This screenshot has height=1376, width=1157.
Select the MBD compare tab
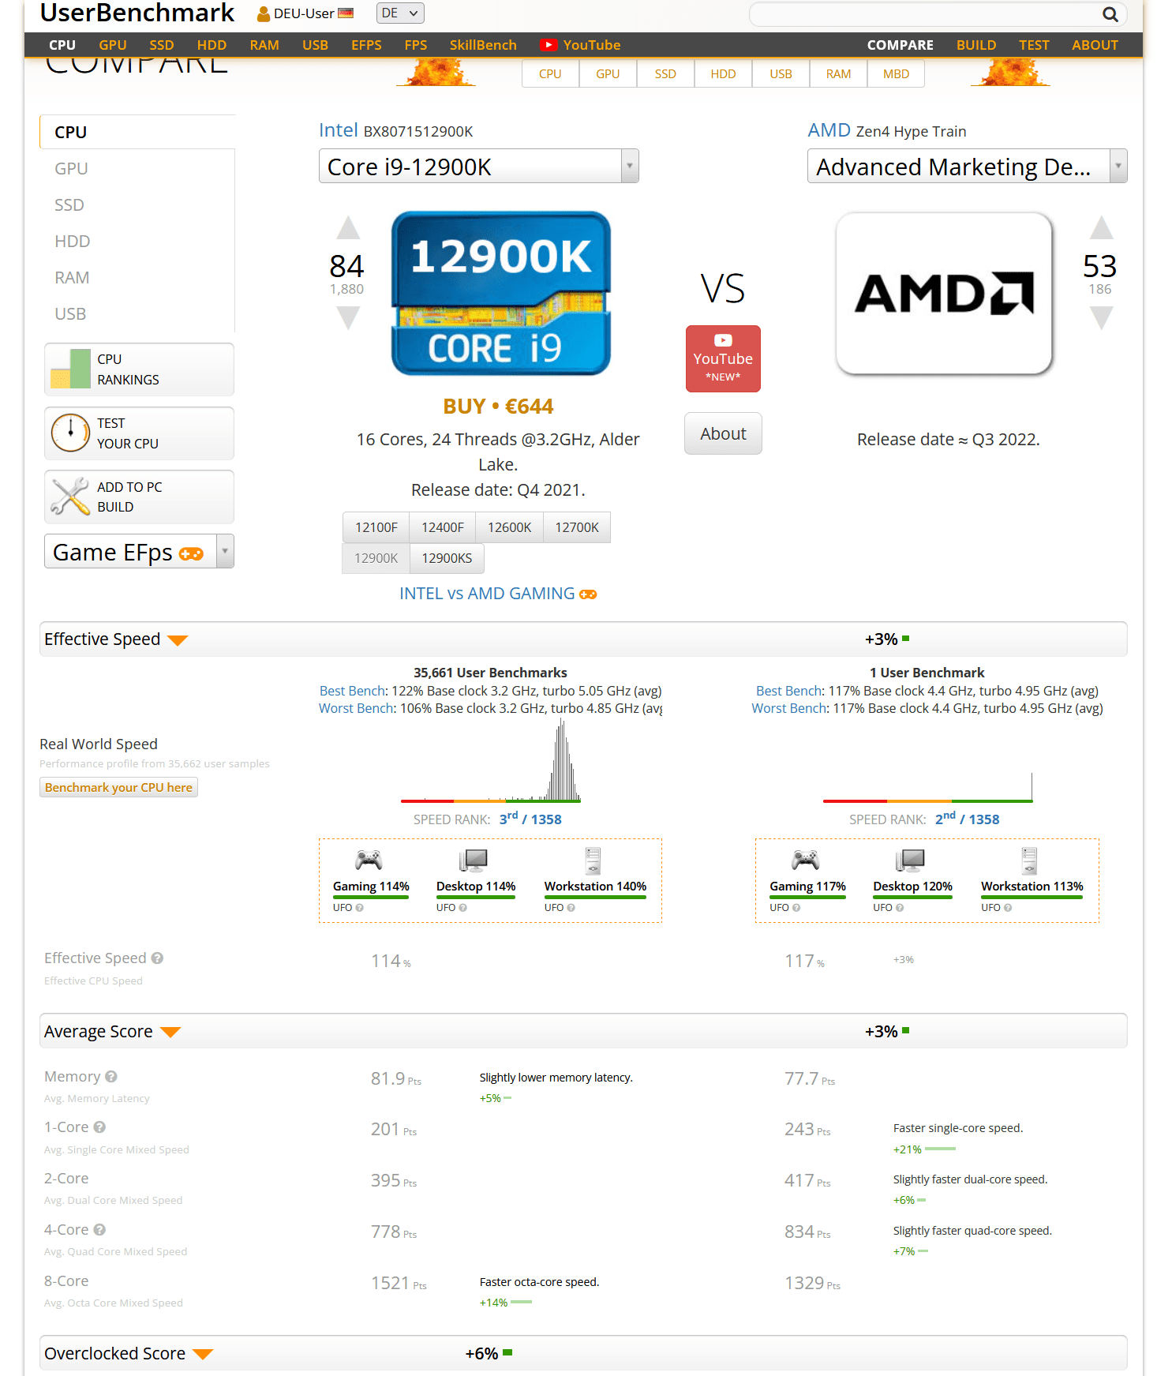tap(896, 74)
